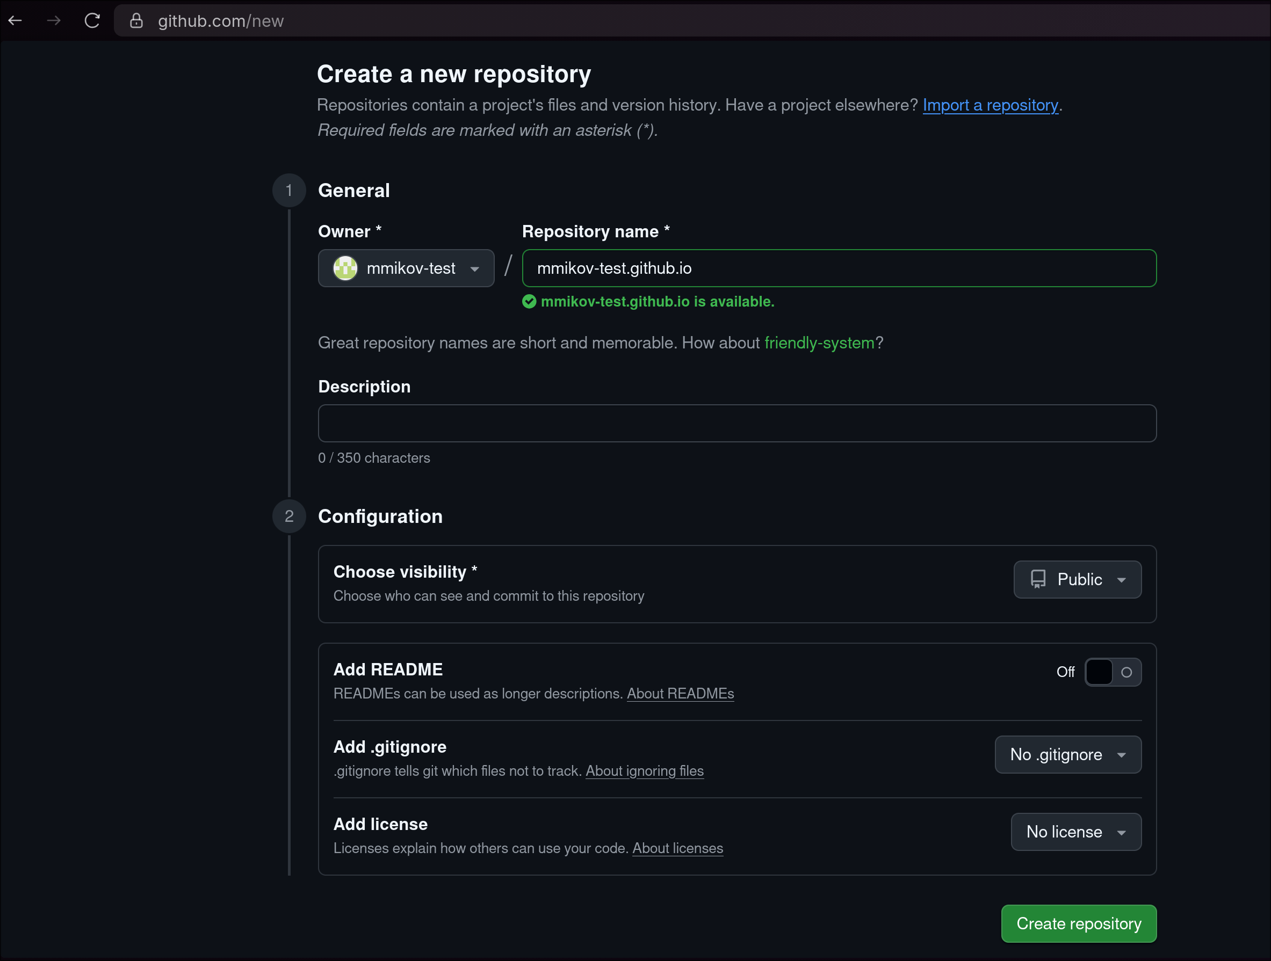Follow the Import a repository link
Viewport: 1271px width, 961px height.
(990, 105)
